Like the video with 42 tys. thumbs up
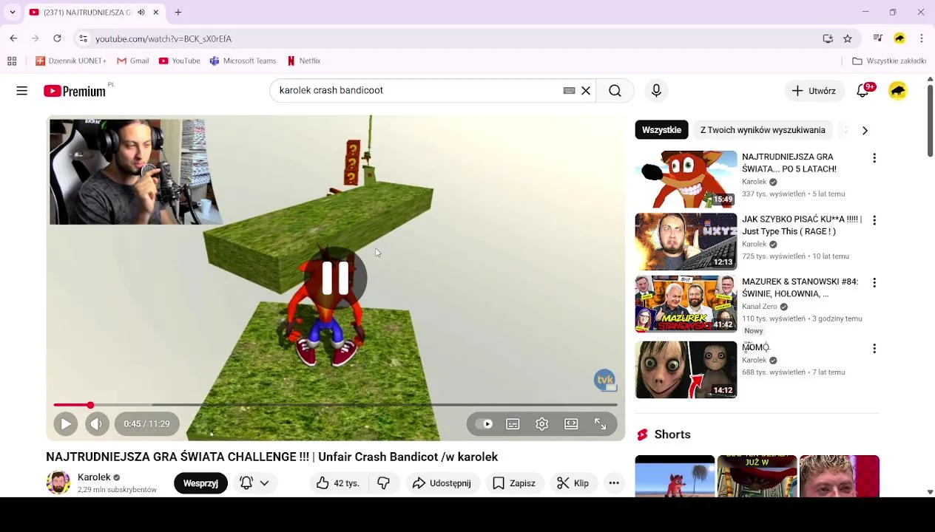Viewport: 935px width, 532px height. tap(337, 483)
